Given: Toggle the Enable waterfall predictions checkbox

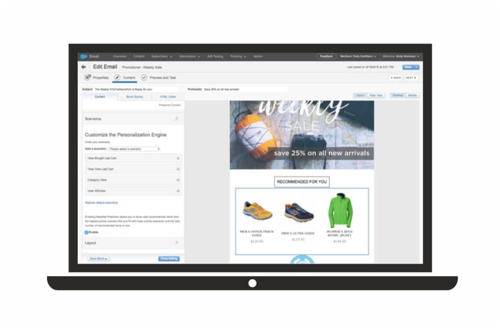Looking at the screenshot, I should click(x=87, y=232).
